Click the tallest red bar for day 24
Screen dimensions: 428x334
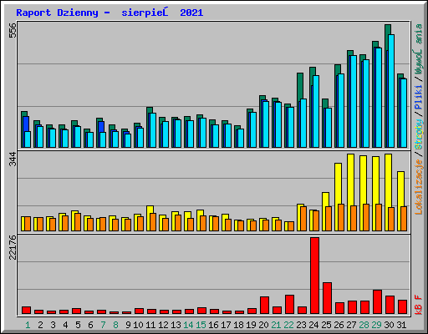pyautogui.click(x=315, y=276)
